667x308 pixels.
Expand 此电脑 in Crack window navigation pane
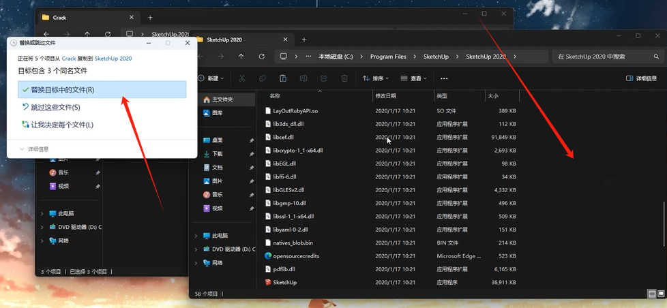[x=42, y=214]
